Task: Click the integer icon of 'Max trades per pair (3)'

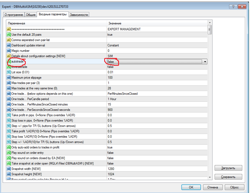Action: click(9, 83)
